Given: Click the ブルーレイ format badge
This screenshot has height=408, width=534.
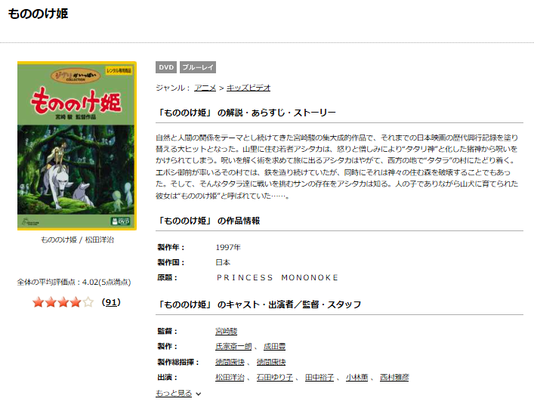Looking at the screenshot, I should [x=198, y=67].
